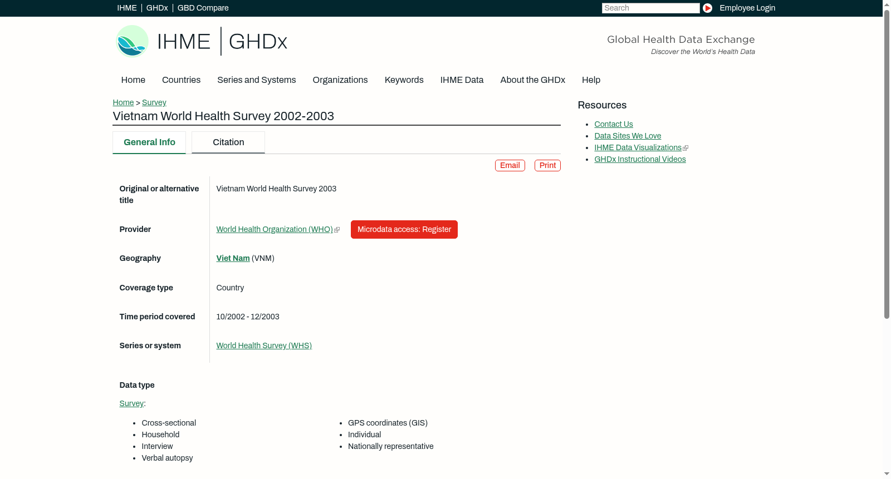This screenshot has height=479, width=891.
Task: Click Microdata access: Register button
Action: 404,229
